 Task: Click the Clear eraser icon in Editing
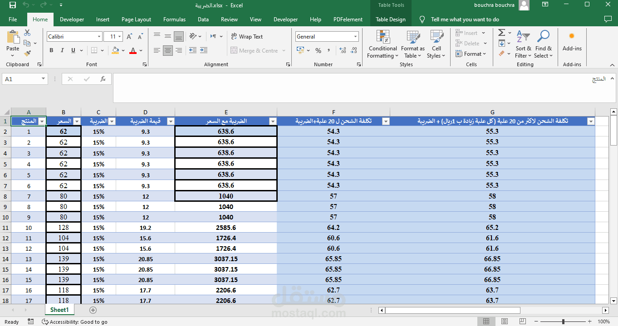501,54
